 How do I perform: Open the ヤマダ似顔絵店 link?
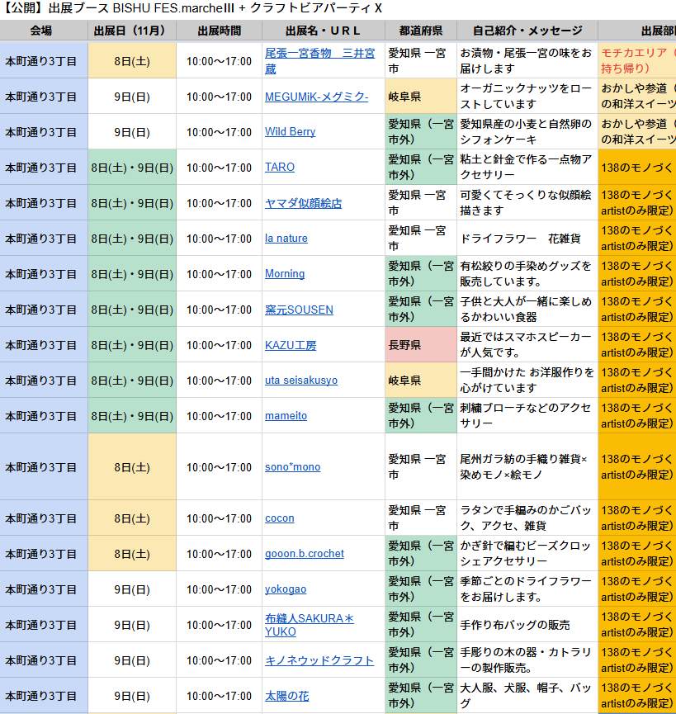pos(303,203)
